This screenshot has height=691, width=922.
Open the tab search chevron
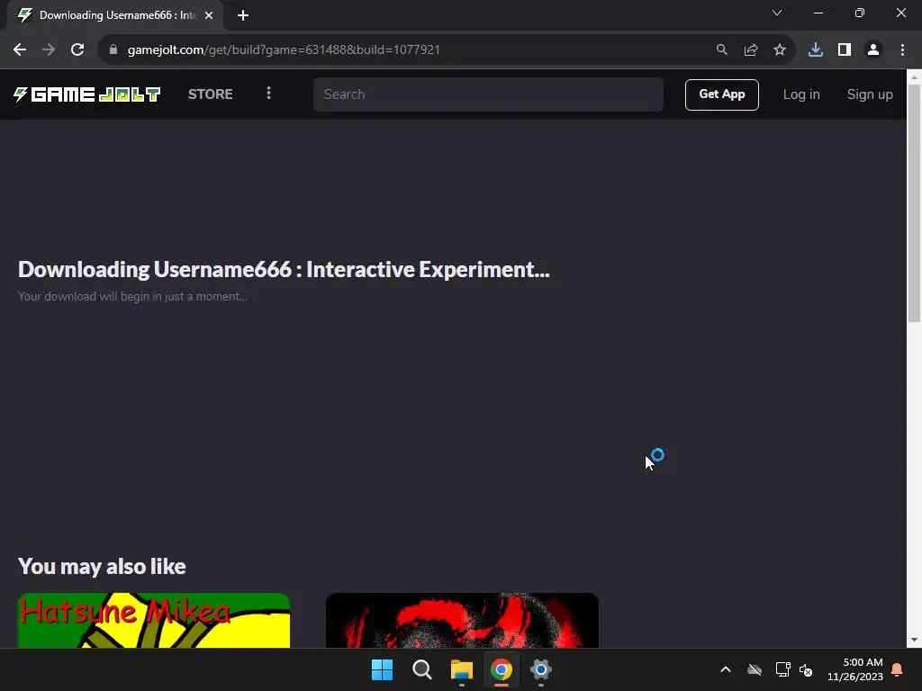(x=777, y=13)
